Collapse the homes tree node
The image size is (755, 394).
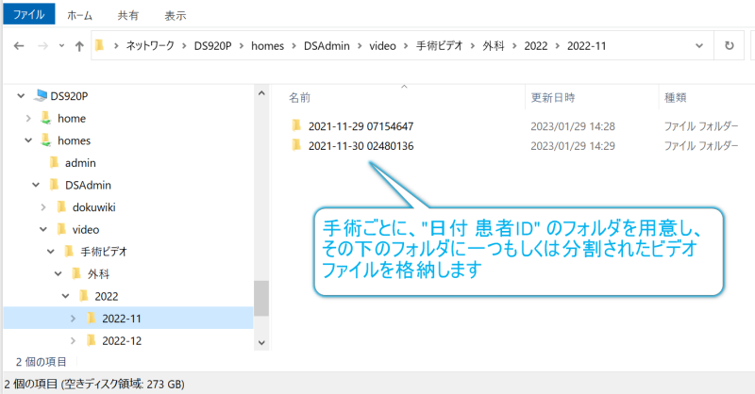28,140
